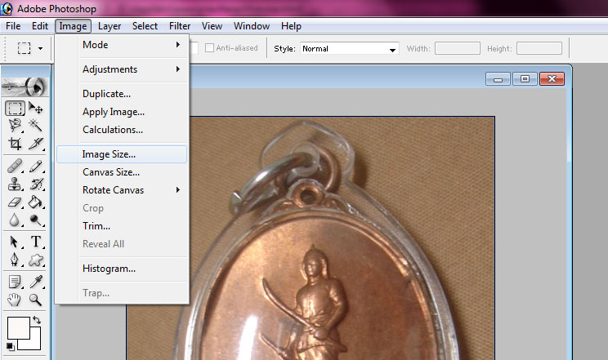Reset to default foreground and background colors
Screen dimensions: 608x360
(x=11, y=346)
